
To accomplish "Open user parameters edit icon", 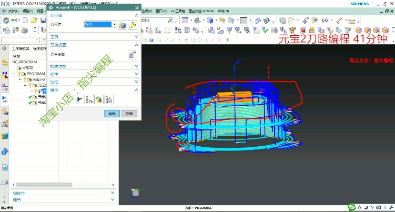I will [132, 55].
